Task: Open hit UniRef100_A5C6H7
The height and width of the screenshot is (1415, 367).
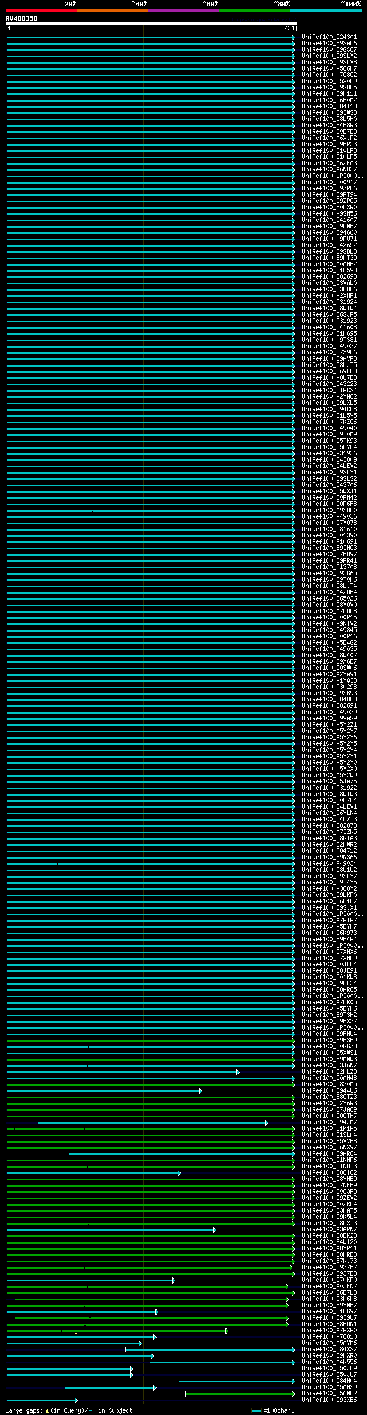Action: pyautogui.click(x=329, y=68)
